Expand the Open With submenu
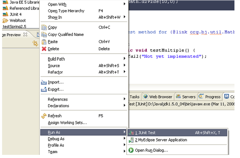This screenshot has width=240, height=158. point(124,5)
